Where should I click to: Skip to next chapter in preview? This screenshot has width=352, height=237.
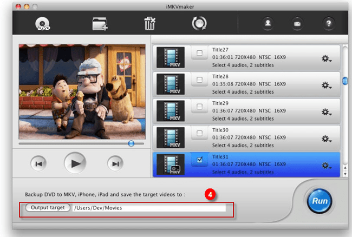[115, 163]
